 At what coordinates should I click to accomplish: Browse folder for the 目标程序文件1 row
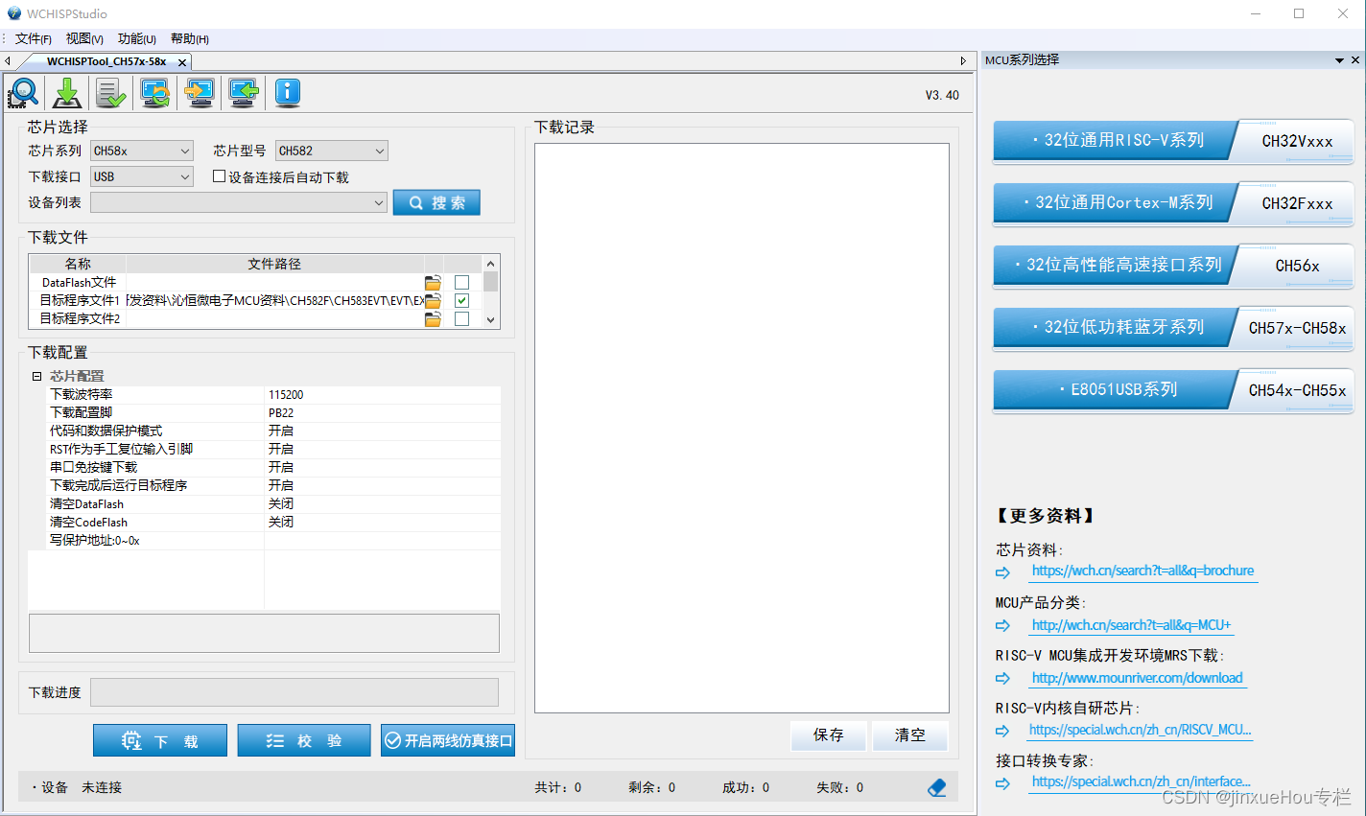click(434, 300)
